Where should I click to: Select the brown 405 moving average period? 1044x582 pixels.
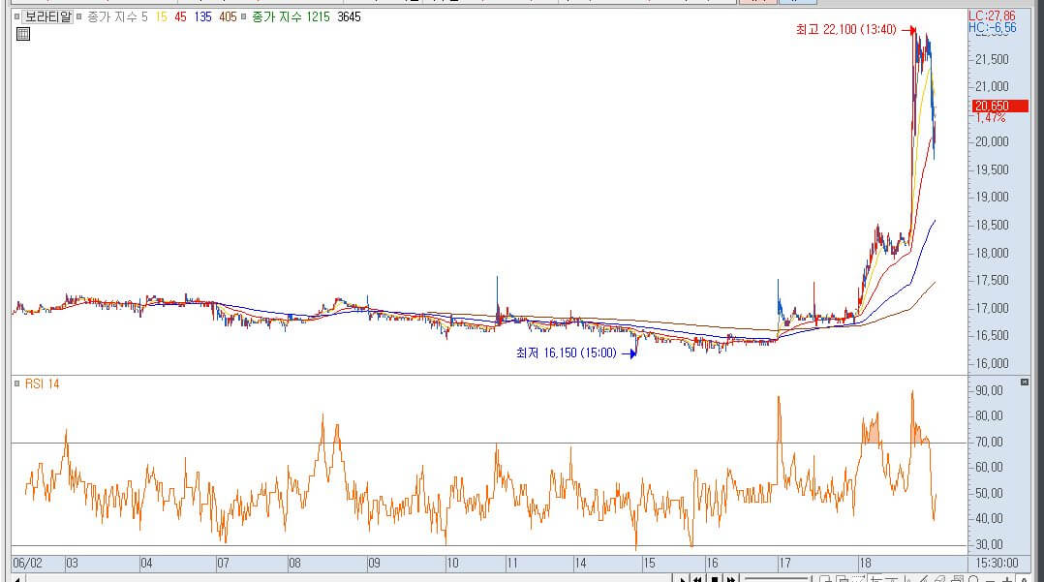[x=228, y=16]
